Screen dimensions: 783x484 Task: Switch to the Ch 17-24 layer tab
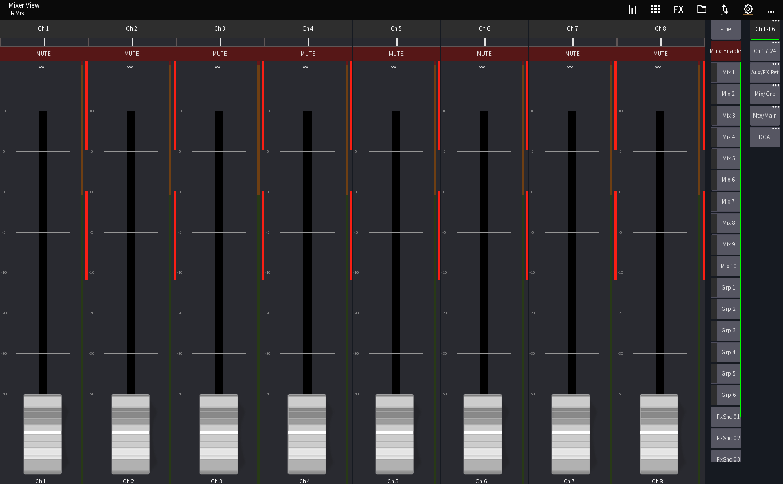765,51
